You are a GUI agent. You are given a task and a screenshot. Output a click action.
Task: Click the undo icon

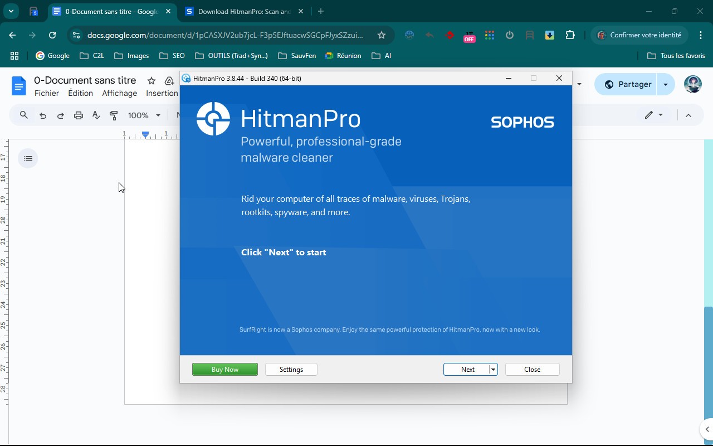coord(42,115)
